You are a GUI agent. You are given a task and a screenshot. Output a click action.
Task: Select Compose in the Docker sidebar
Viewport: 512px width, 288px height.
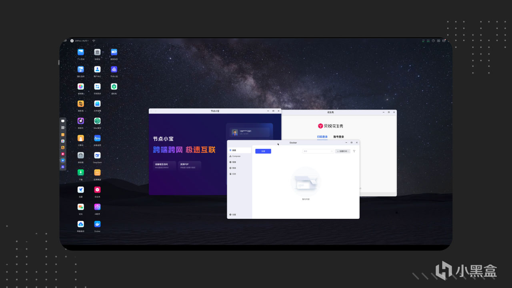pos(240,156)
